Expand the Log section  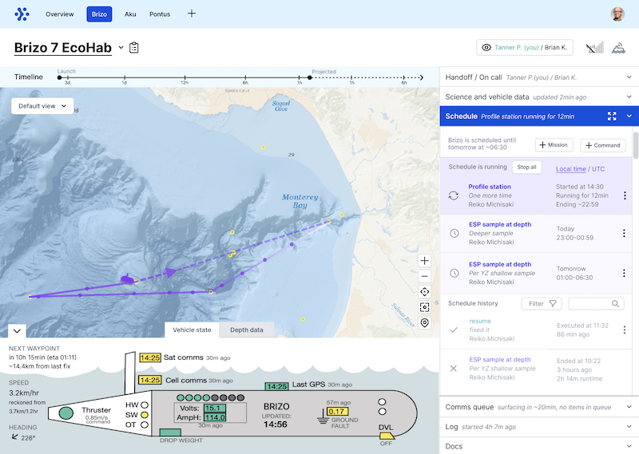629,427
